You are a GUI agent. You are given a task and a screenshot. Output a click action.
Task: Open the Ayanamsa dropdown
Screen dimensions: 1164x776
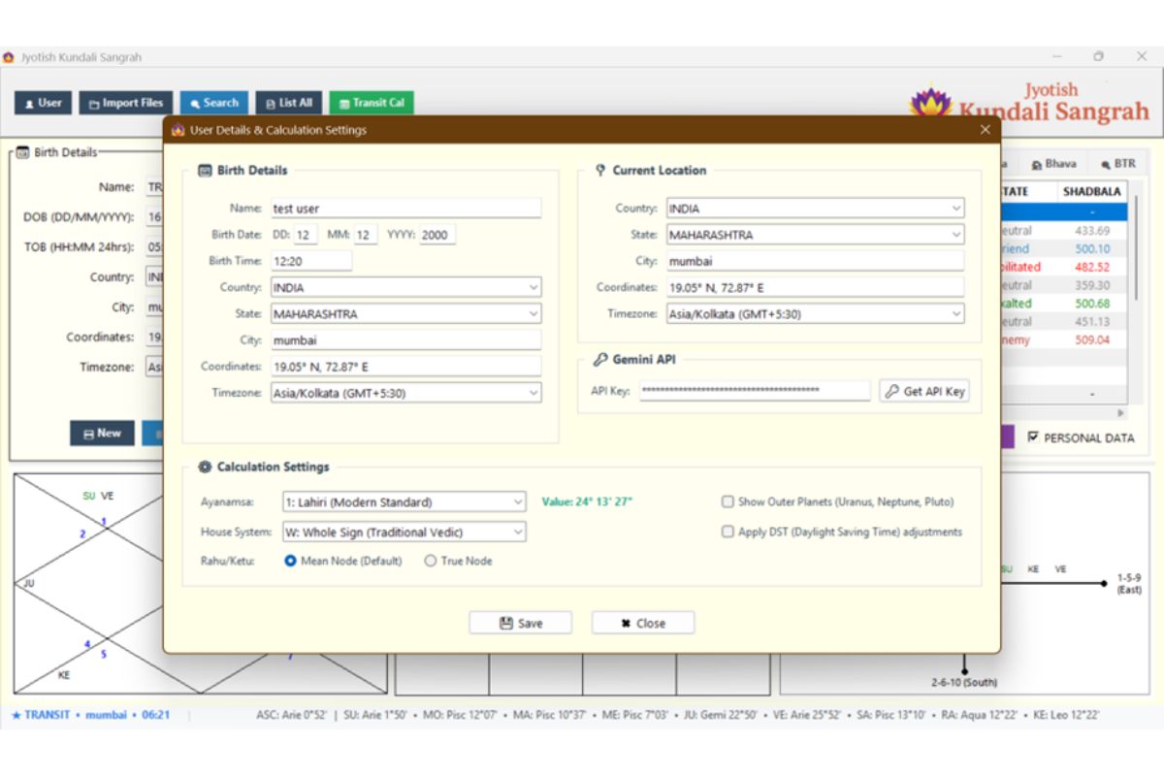(404, 501)
